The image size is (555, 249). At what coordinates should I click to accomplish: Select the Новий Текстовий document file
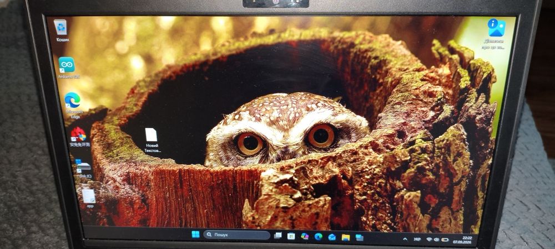(152, 140)
